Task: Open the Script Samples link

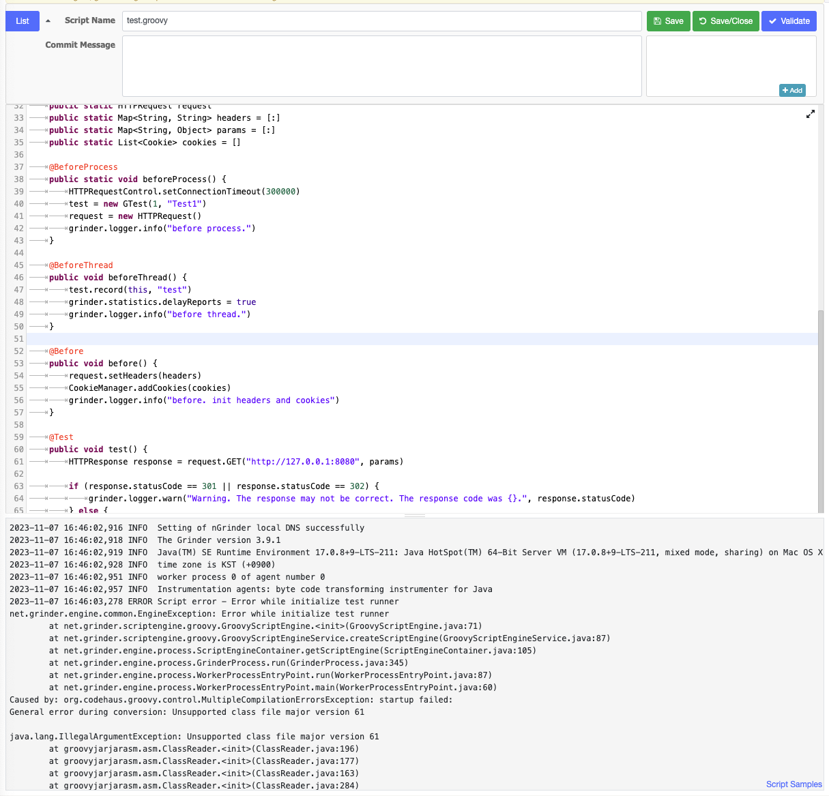Action: 794,784
